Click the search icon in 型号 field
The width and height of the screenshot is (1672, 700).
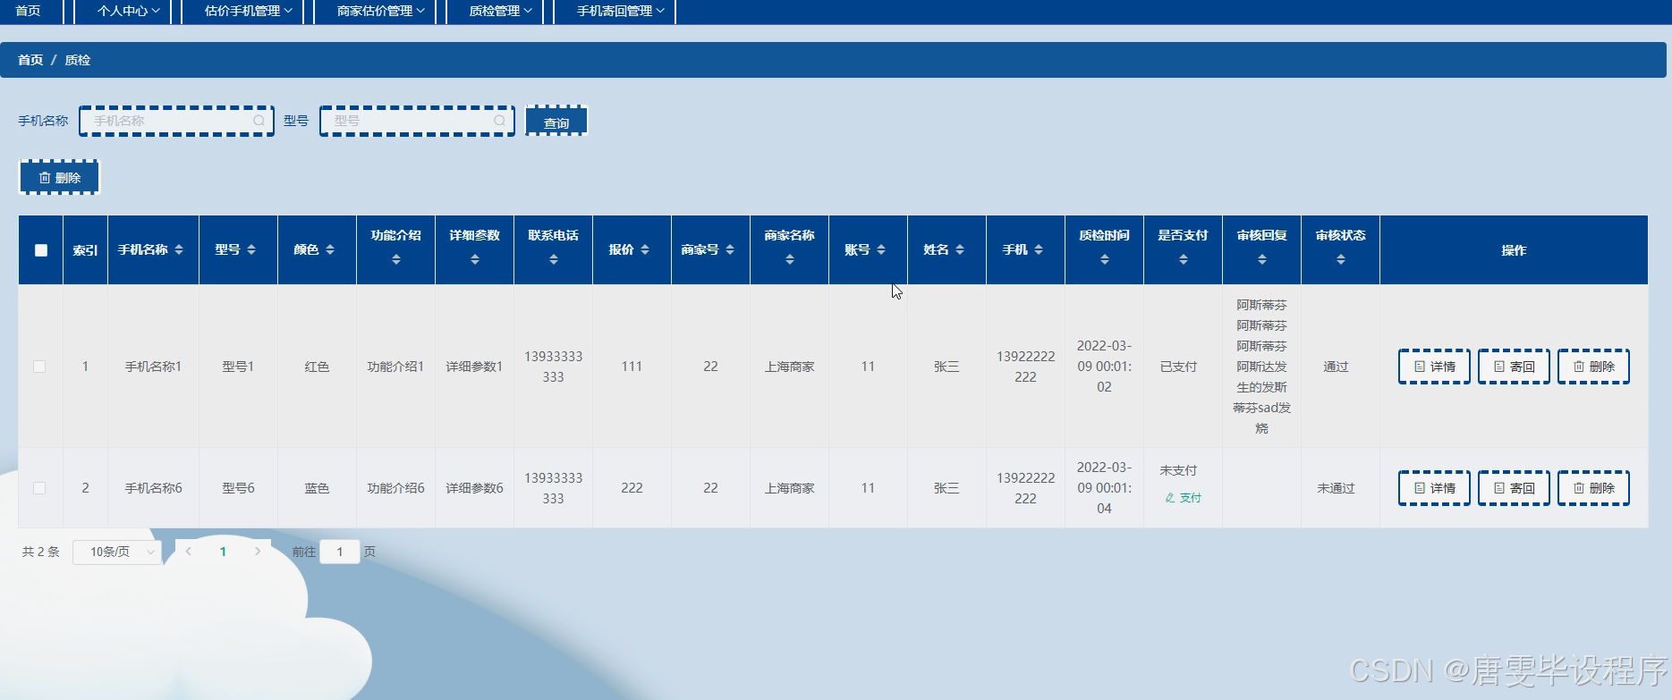499,121
